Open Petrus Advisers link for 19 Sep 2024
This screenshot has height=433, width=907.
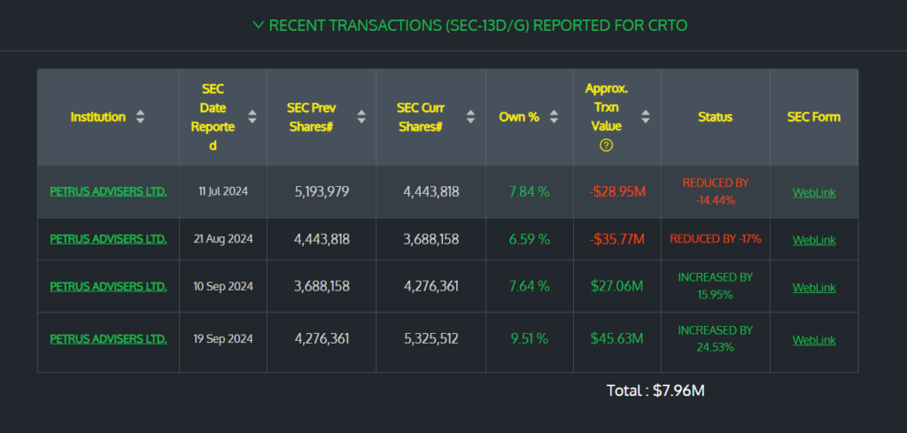[108, 339]
